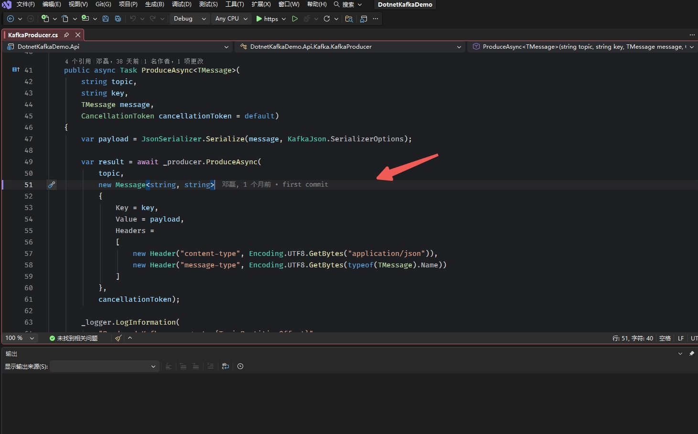Open the 调试(D) menu

coord(182,4)
